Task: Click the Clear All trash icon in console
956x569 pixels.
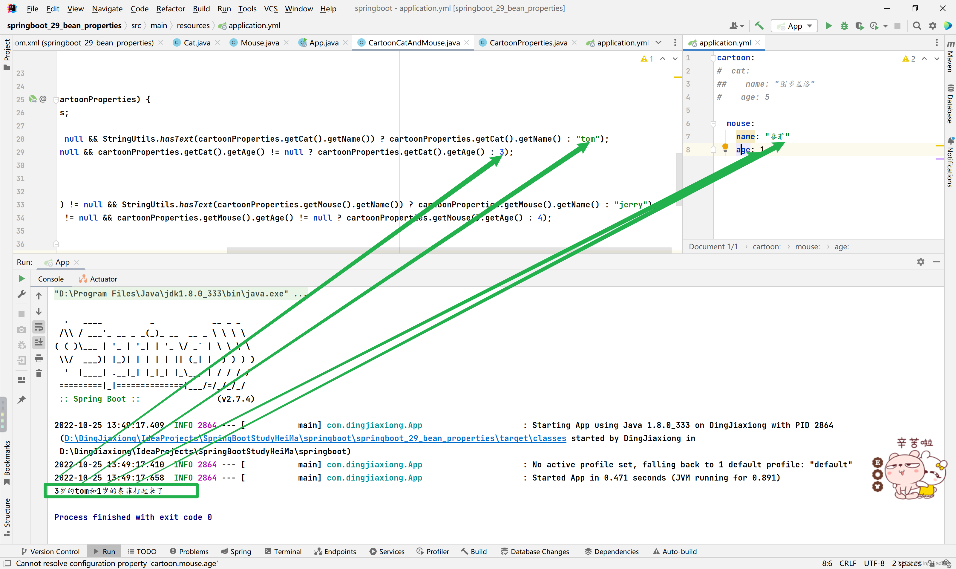Action: (x=39, y=374)
